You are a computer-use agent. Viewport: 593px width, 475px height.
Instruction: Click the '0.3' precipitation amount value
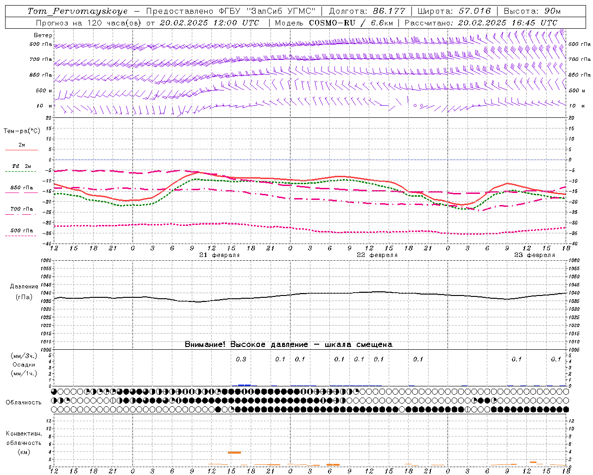click(x=241, y=359)
